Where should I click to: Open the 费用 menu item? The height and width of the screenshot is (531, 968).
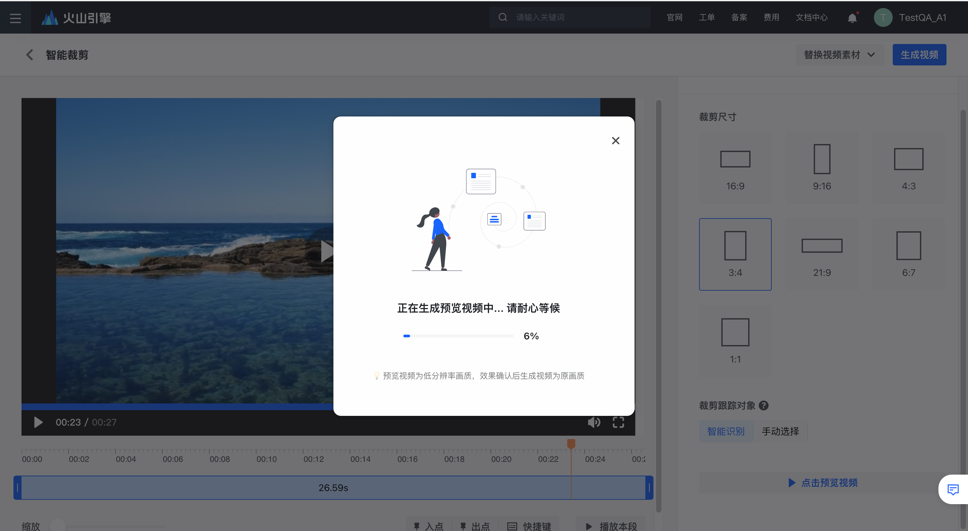(771, 17)
